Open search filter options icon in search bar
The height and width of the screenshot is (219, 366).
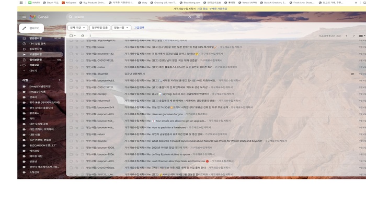[x=198, y=17]
